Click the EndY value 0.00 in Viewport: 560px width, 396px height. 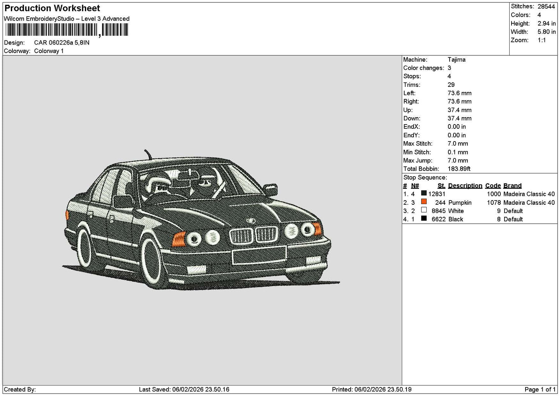click(457, 135)
